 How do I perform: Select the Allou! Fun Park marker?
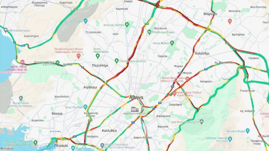pyautogui.click(x=85, y=107)
